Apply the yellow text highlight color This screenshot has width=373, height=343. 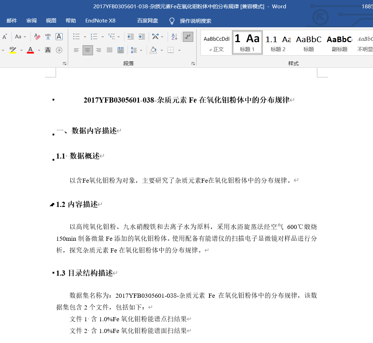pyautogui.click(x=12, y=50)
